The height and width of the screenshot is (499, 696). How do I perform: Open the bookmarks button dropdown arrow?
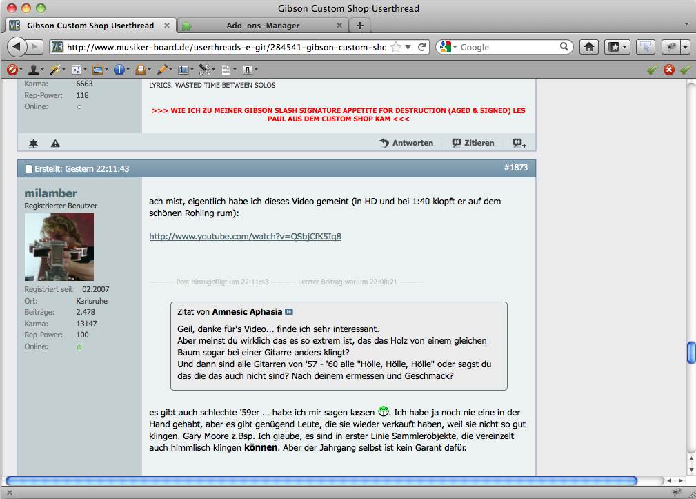coord(625,47)
